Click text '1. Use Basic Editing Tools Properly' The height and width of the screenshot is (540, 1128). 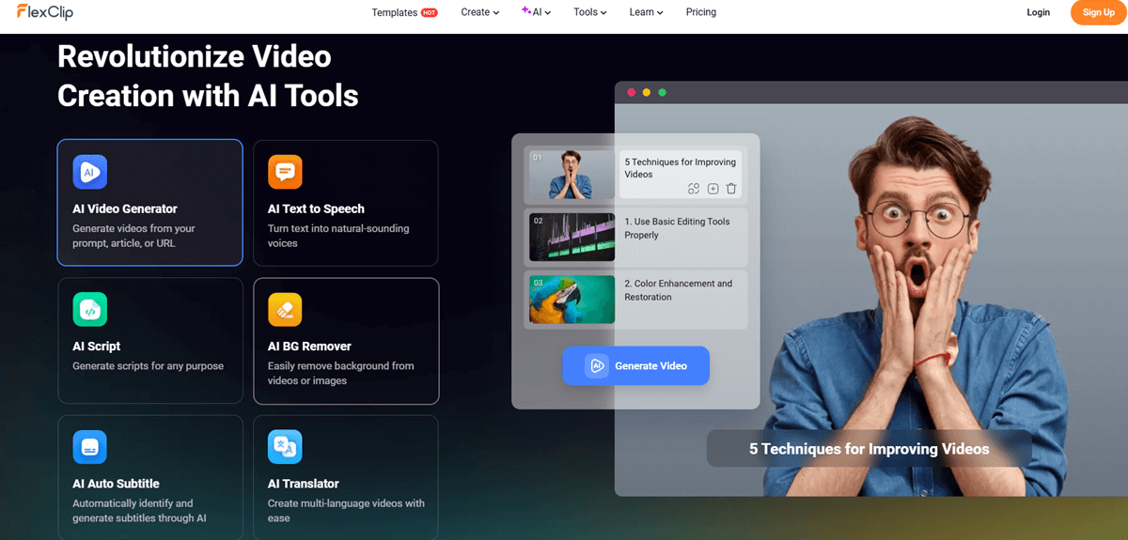pyautogui.click(x=677, y=228)
